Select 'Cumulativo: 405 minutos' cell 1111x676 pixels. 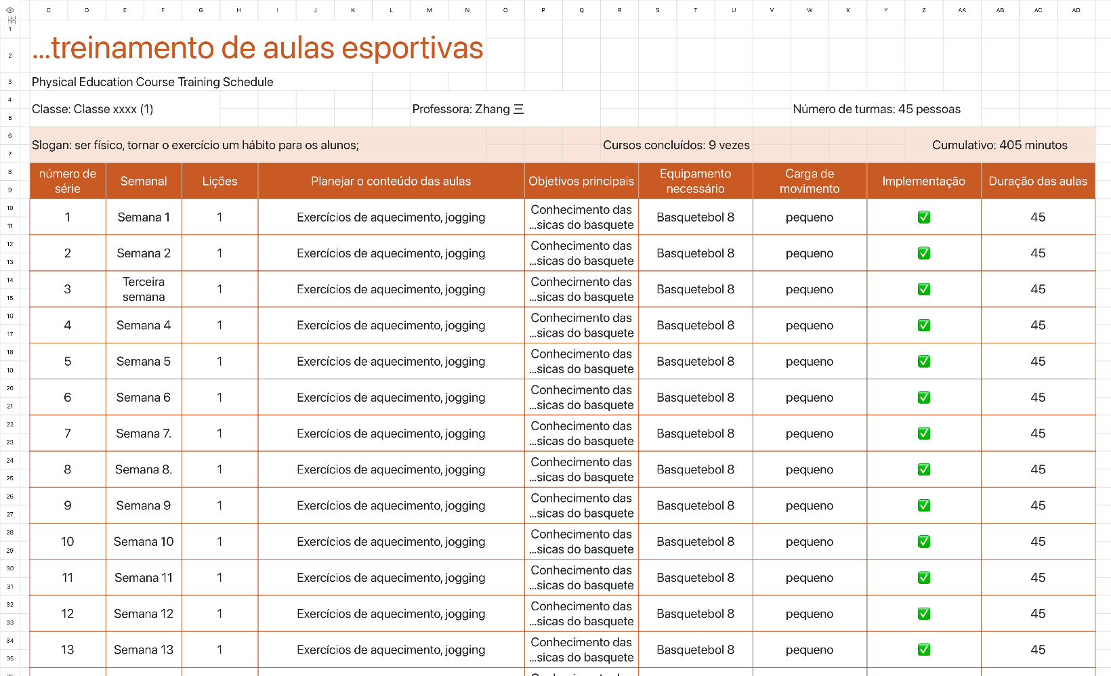(x=999, y=145)
